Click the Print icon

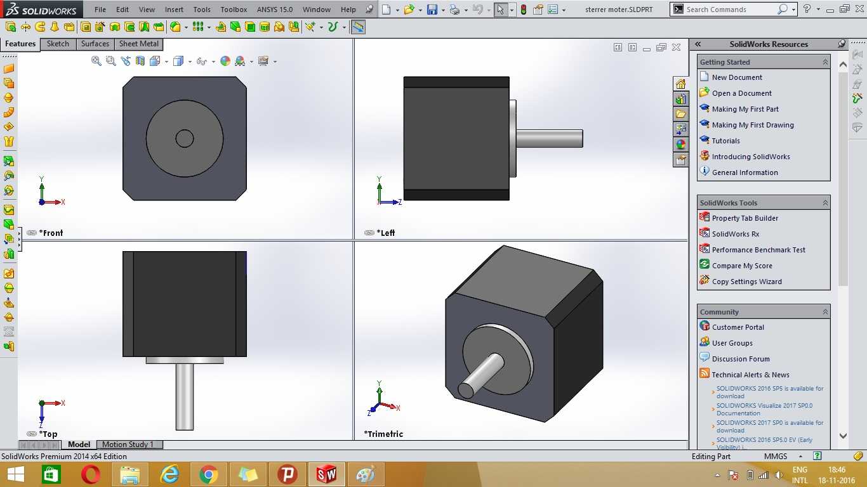click(x=454, y=10)
